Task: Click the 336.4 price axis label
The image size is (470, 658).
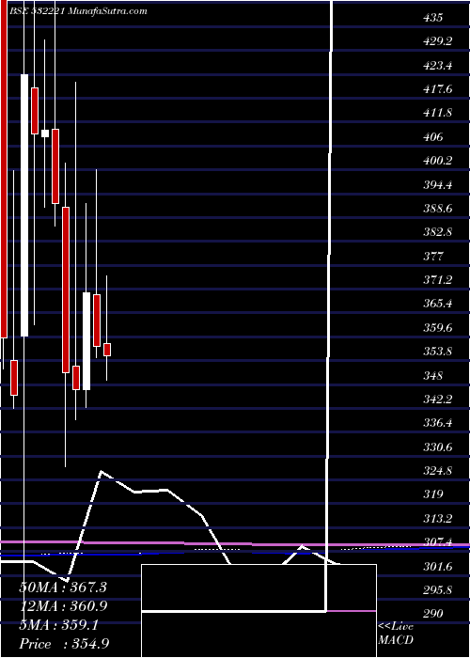Action: pos(439,423)
